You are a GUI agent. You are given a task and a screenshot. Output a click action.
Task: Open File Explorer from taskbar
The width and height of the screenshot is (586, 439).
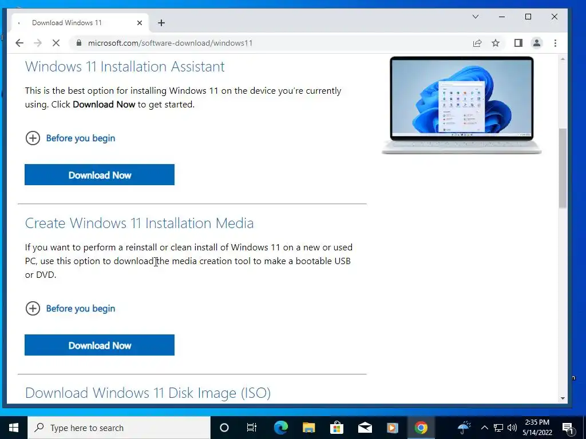point(308,428)
